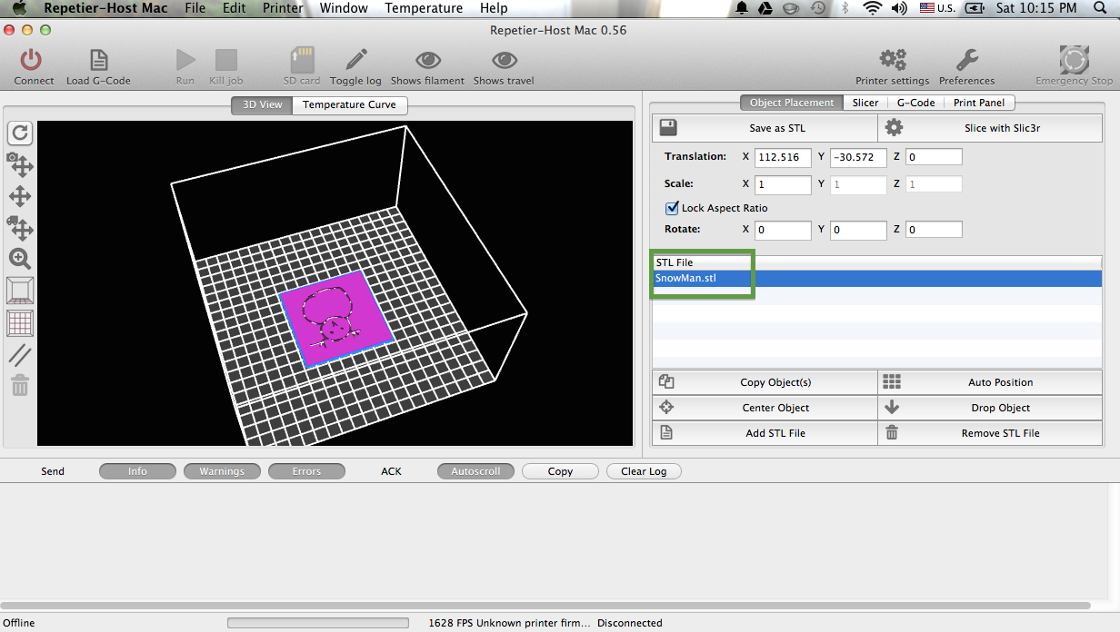Toggle the Shows filament eye icon
Screen dimensions: 1120x632
click(x=427, y=61)
